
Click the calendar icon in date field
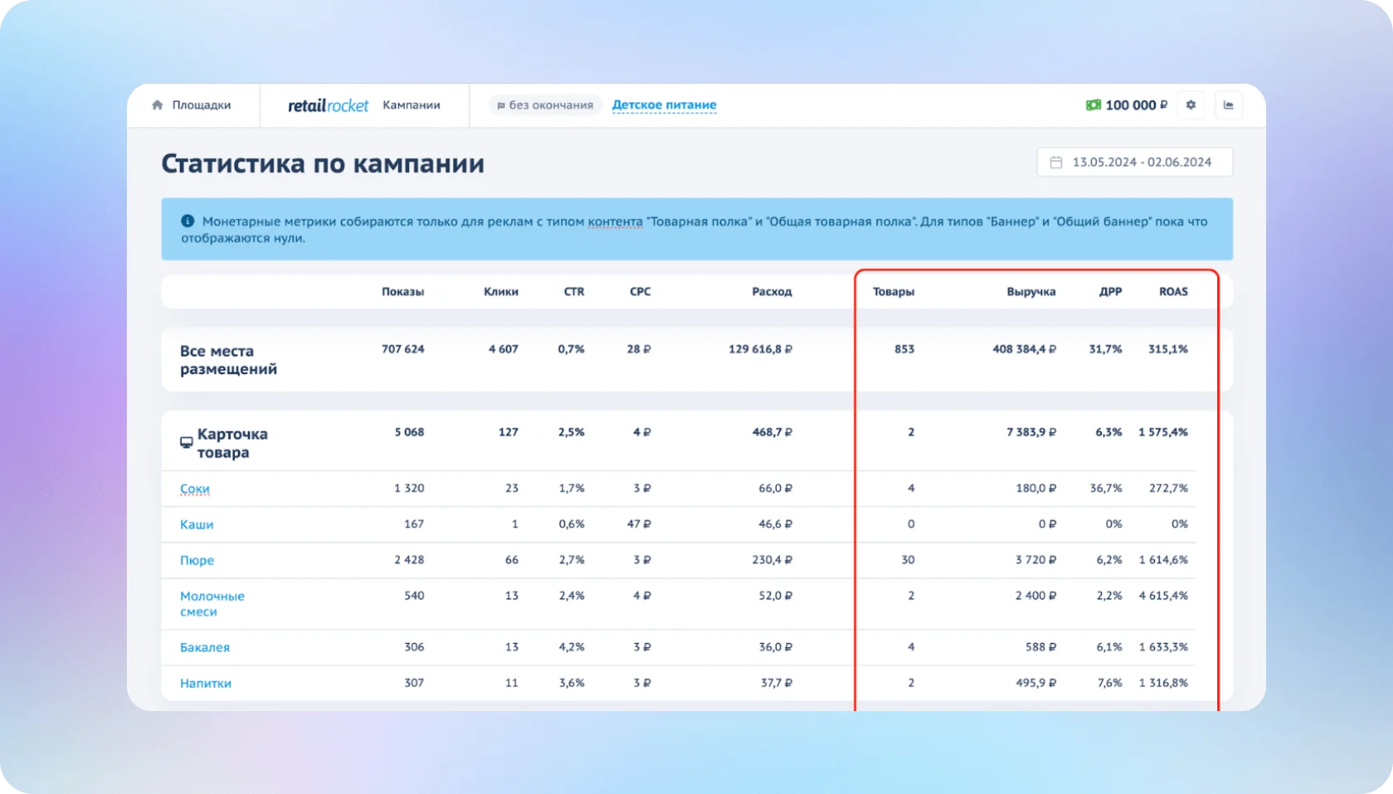click(x=1056, y=162)
